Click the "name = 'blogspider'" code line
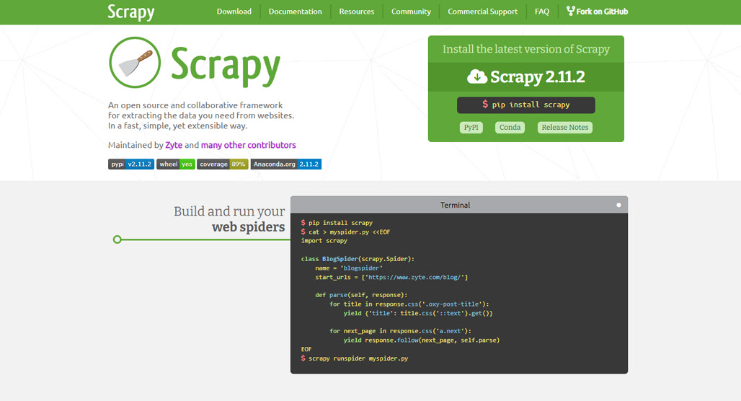 pos(349,268)
